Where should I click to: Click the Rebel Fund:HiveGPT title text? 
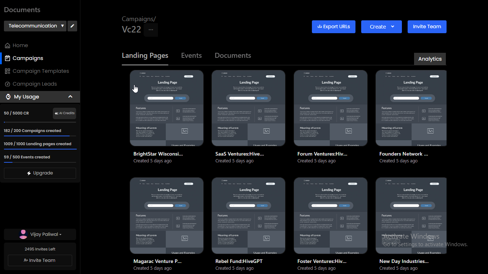click(x=239, y=262)
